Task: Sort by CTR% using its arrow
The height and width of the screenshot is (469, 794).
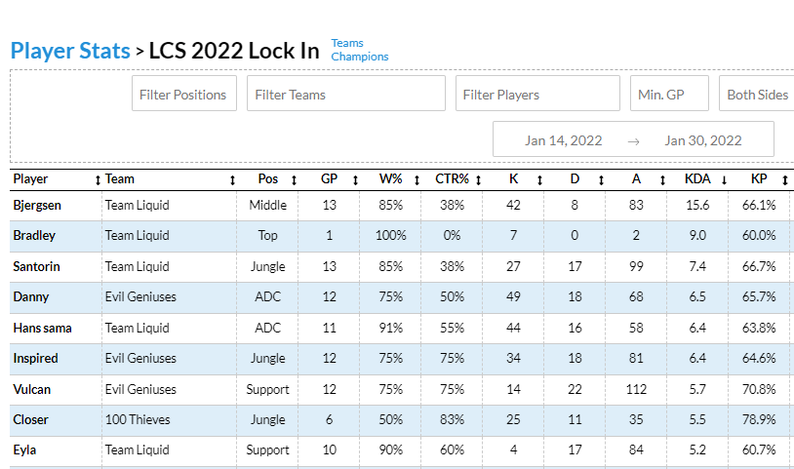Action: point(479,179)
